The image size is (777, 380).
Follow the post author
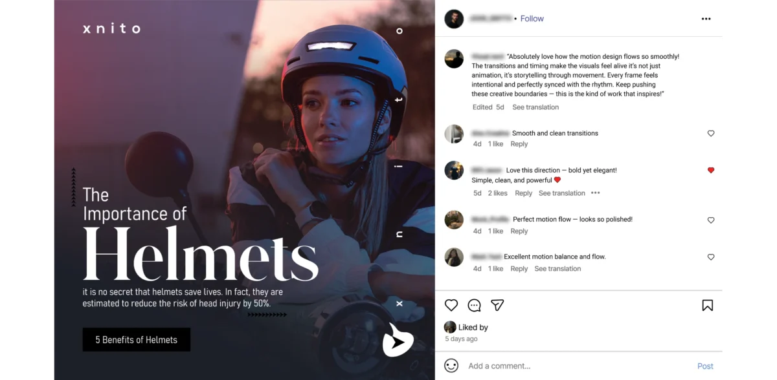click(532, 19)
